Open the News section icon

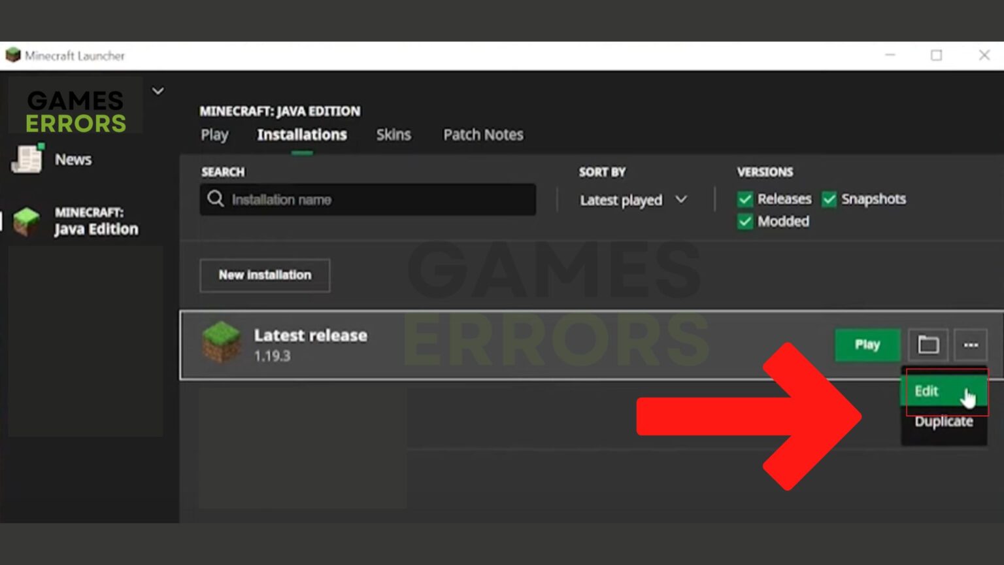point(27,158)
